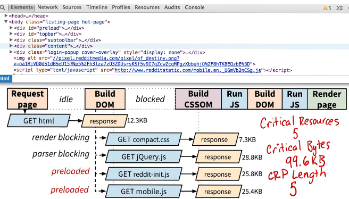
Task: Switch to the Sources tab
Action: click(72, 7)
